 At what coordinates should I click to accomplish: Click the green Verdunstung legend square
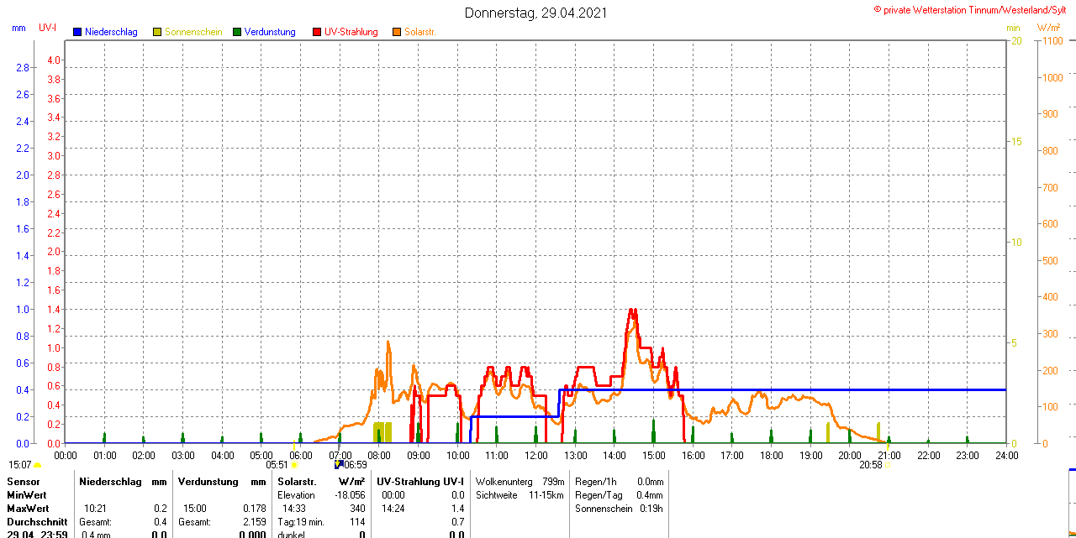(237, 32)
